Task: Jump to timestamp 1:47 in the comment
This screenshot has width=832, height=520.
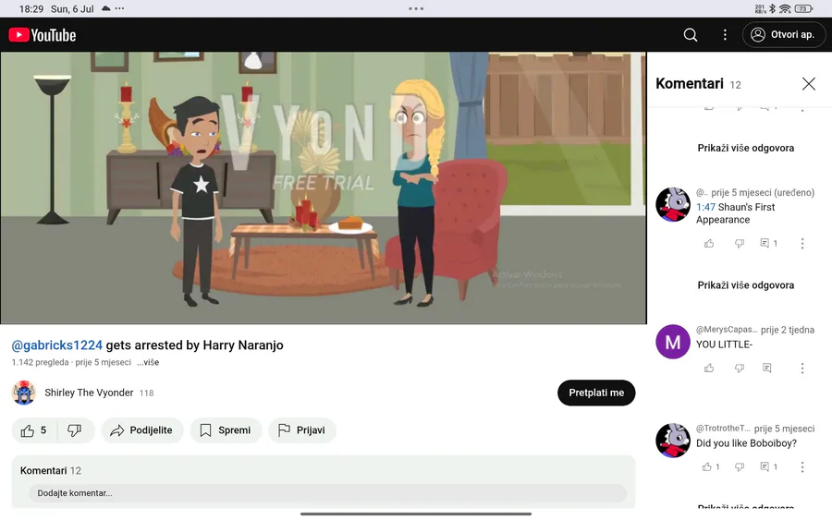Action: tap(705, 207)
